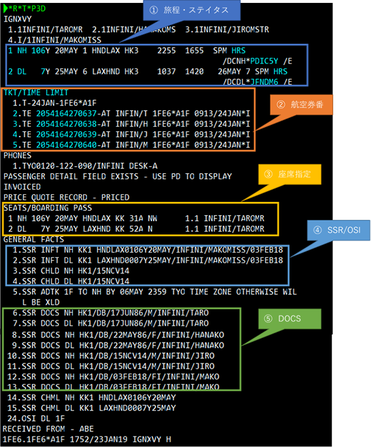Click the PRICE QUOTE RECORD - PRICED line
Screen dimensions: 371x447
tap(67, 197)
